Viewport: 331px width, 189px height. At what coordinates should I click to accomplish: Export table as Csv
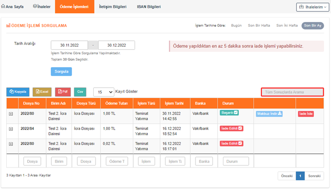coord(80,92)
